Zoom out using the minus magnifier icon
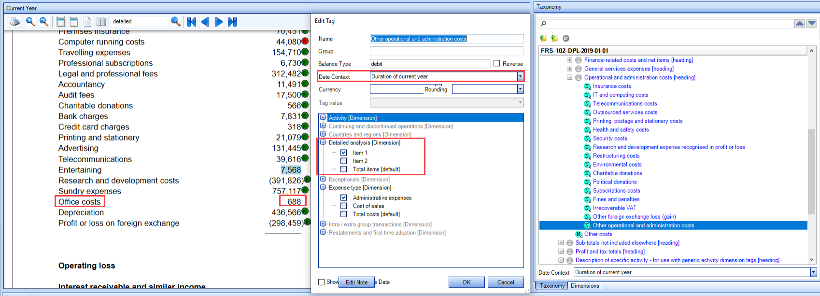Screen dimensions: 820x296 click(44, 22)
